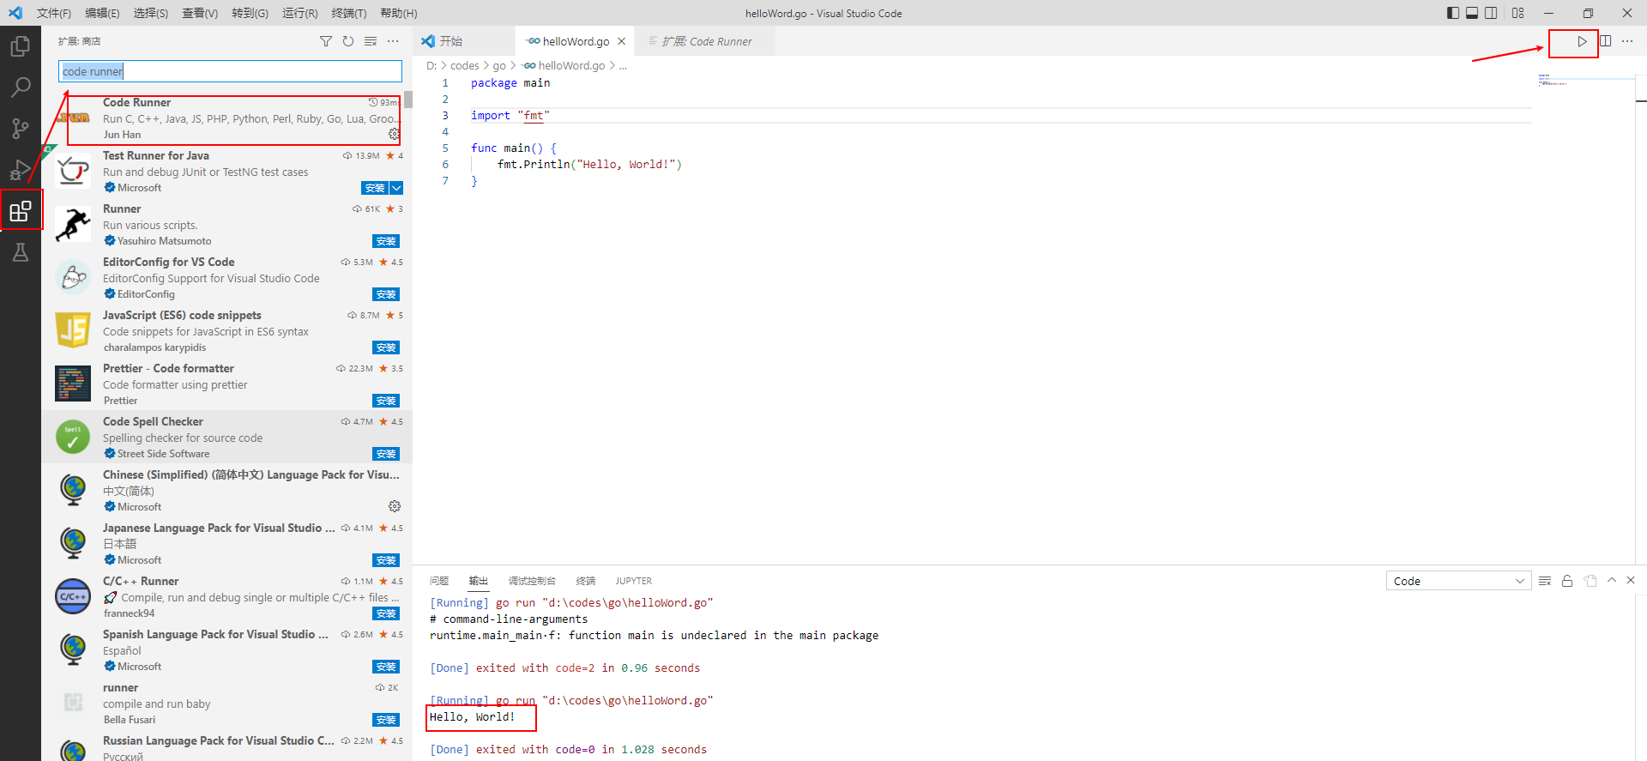This screenshot has height=761, width=1647.
Task: Maximize the panel size chevron
Action: click(x=1612, y=581)
